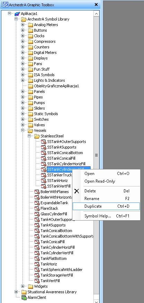Expand the Compressors folder node

point(23,41)
